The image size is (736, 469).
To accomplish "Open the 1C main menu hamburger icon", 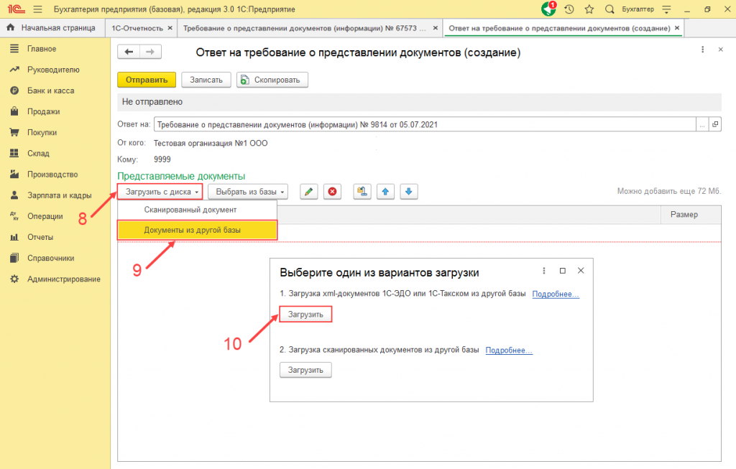I will click(x=38, y=9).
